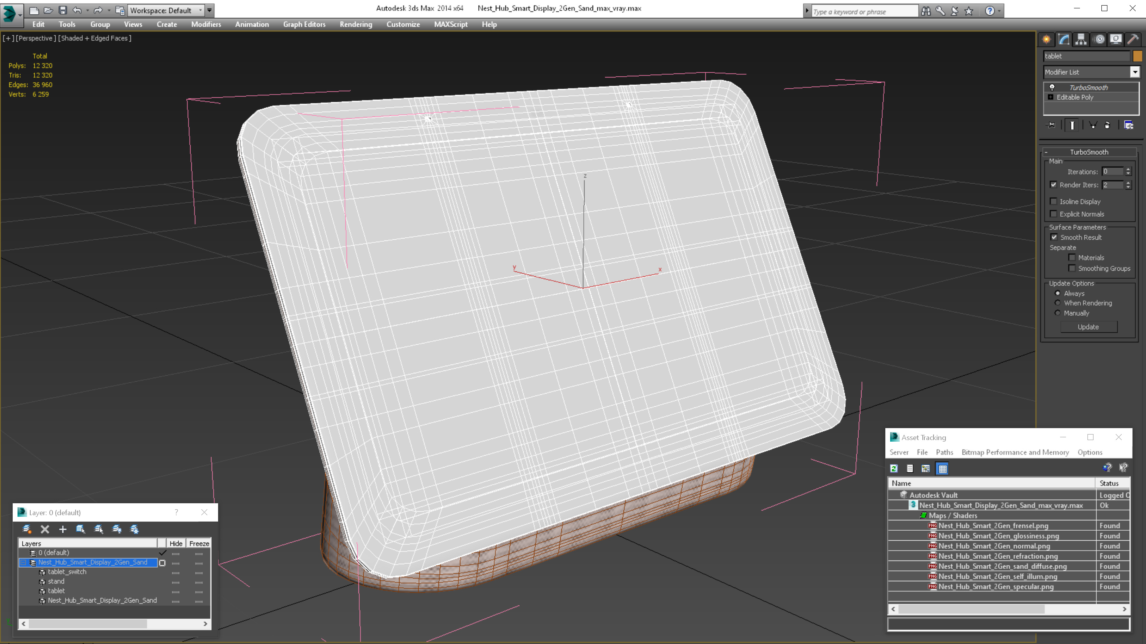
Task: Delete layer with X icon in Layer dialog
Action: 45,530
